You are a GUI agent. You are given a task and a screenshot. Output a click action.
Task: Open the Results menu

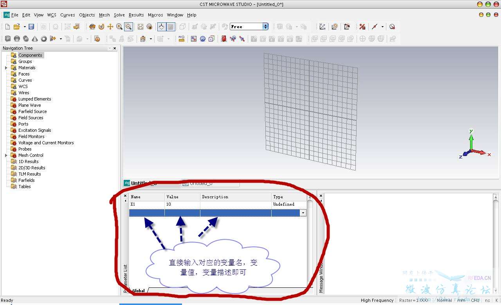[x=136, y=15]
